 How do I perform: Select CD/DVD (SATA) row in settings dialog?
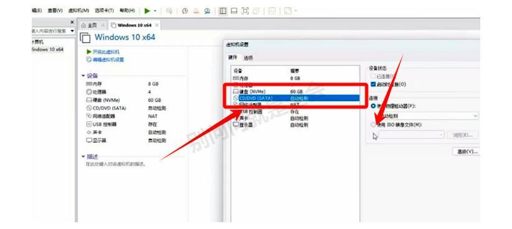(x=295, y=98)
